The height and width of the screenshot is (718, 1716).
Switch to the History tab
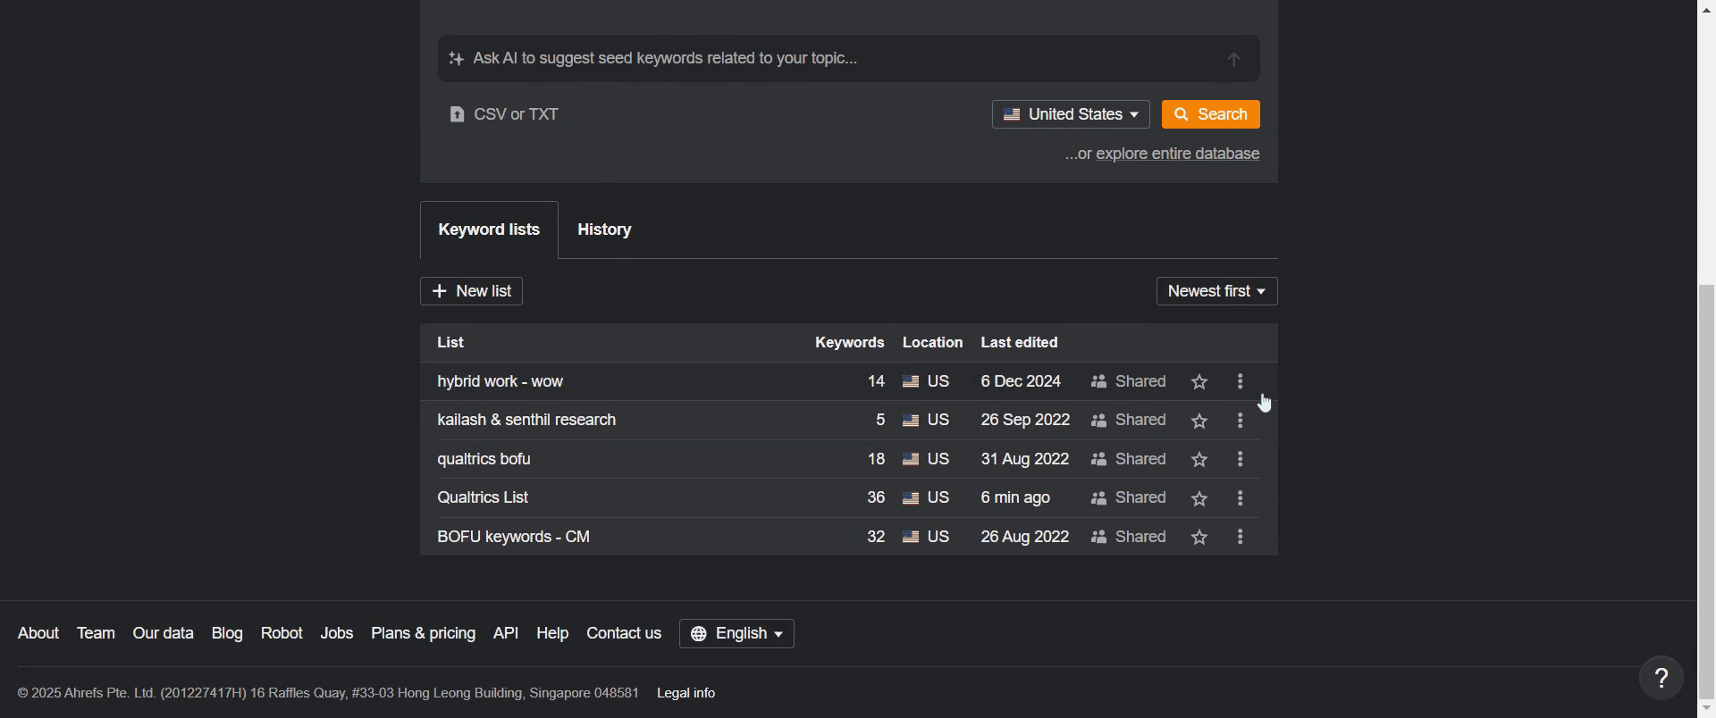coord(604,230)
